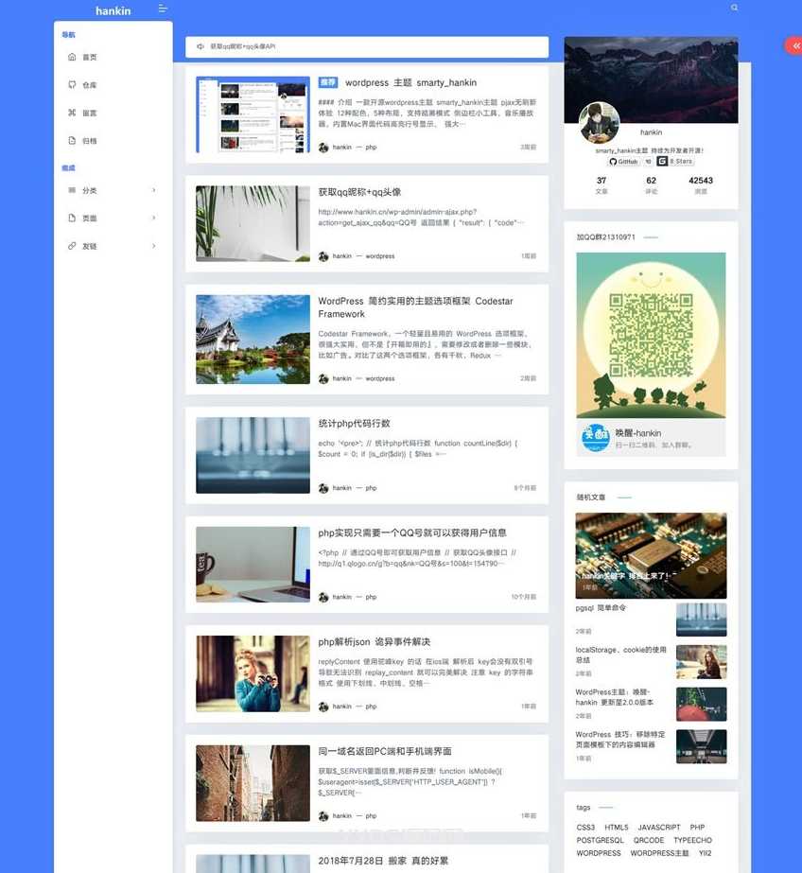802x873 pixels.
Task: Click the red double-arrow side panel button
Action: click(x=794, y=45)
